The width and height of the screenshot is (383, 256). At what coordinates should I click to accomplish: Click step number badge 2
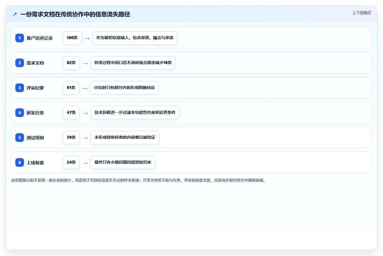20,63
